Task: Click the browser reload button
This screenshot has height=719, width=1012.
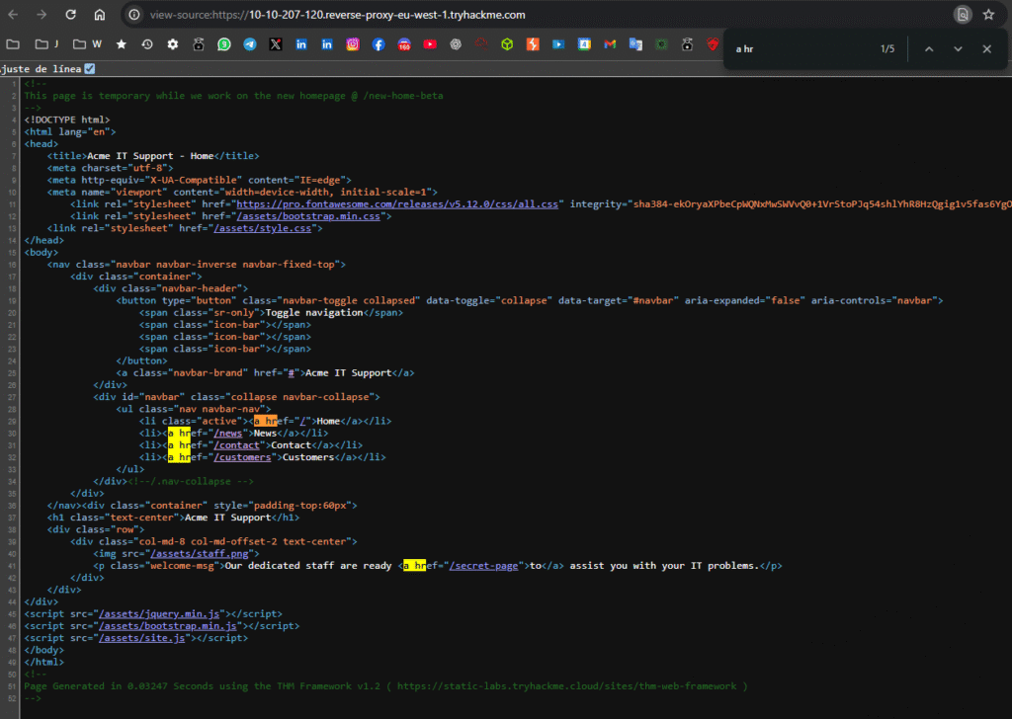Action: (71, 15)
